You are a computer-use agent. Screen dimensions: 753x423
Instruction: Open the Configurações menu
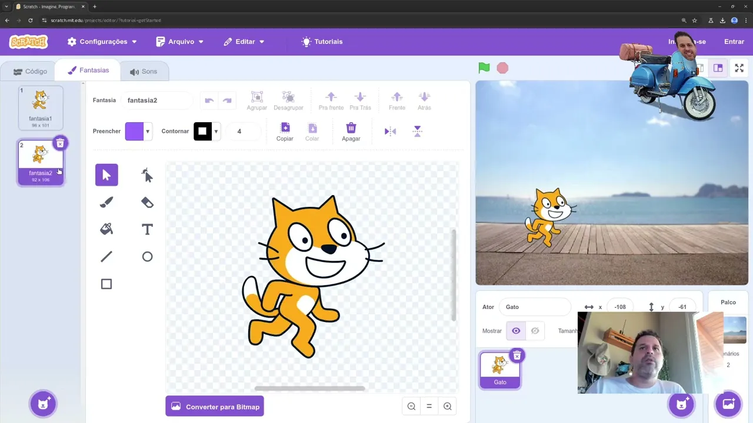pos(102,42)
